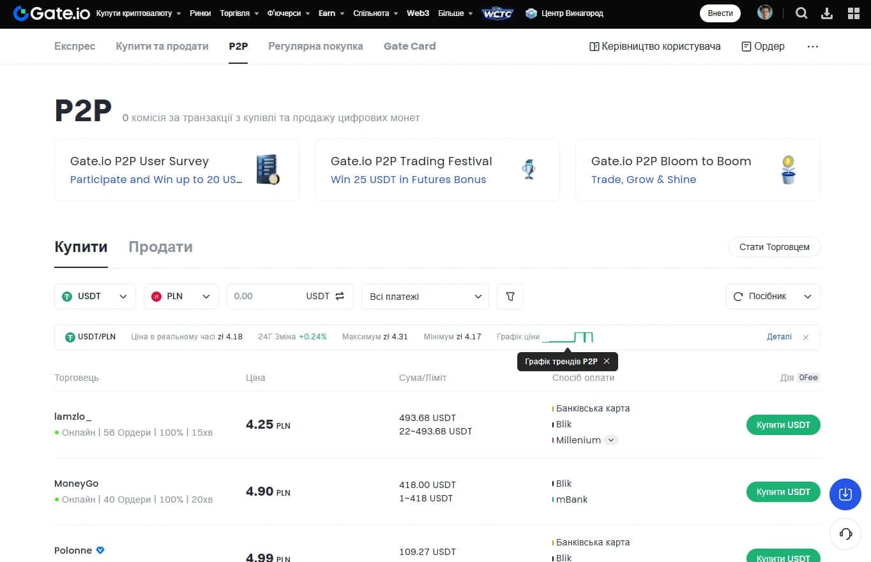Open the PLN currency dropdown

181,297
